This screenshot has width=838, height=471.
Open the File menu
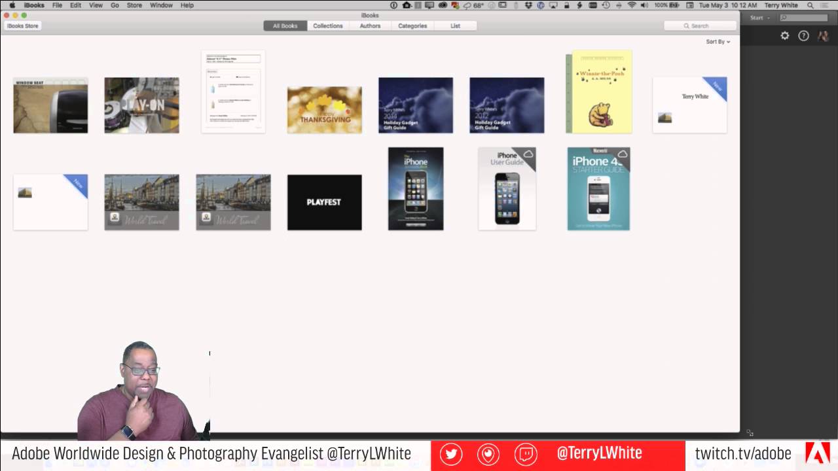pos(57,5)
